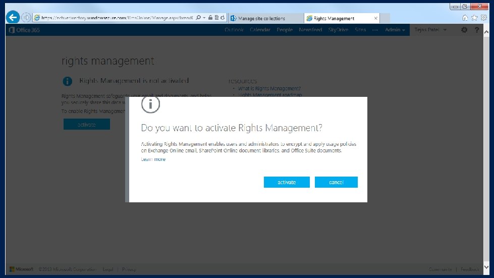Go to Outlook in the top navigation

(x=234, y=30)
